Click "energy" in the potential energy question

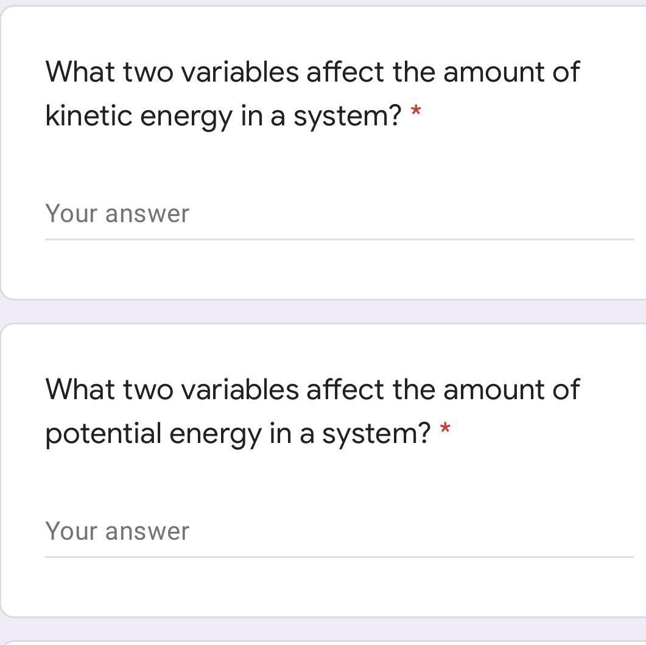pyautogui.click(x=216, y=435)
